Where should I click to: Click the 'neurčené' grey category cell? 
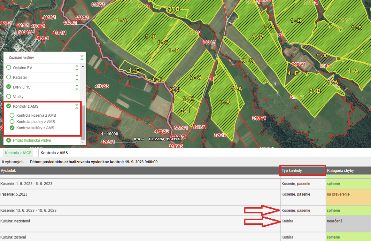[x=348, y=224]
